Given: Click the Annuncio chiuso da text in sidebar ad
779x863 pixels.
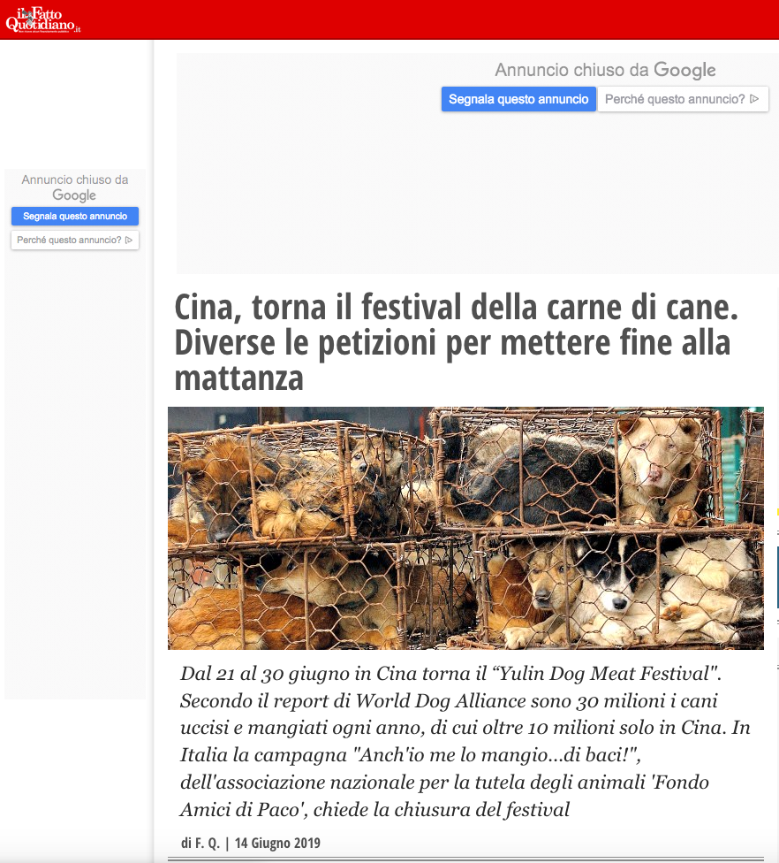Looking at the screenshot, I should 75,179.
